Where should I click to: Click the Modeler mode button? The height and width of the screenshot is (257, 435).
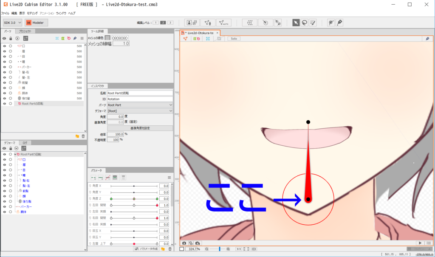coord(36,23)
